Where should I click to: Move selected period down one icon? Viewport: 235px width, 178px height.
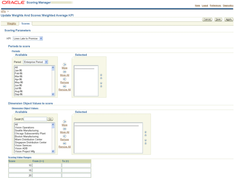click(101, 83)
